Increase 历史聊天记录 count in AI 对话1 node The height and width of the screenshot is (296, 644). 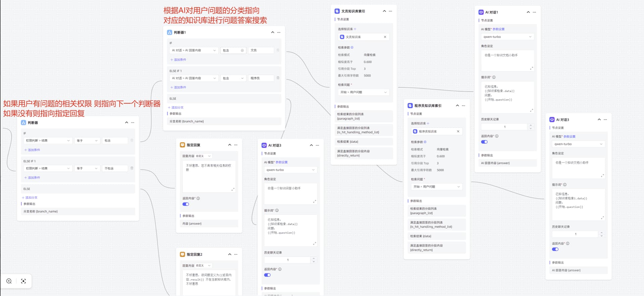[x=531, y=125]
